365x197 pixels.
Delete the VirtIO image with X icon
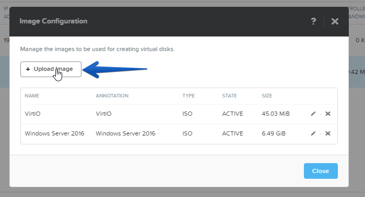click(x=328, y=114)
